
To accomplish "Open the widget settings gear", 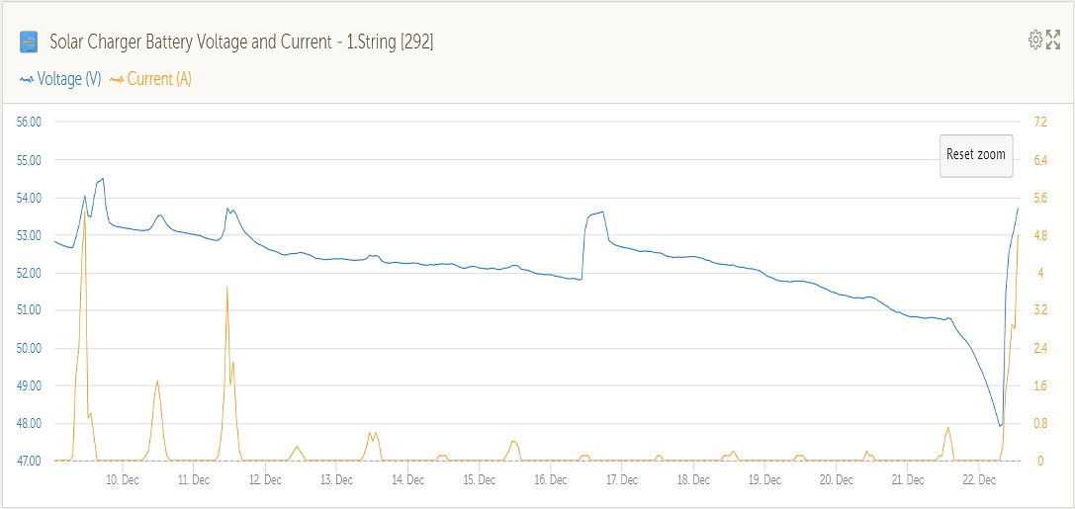I will [1035, 40].
